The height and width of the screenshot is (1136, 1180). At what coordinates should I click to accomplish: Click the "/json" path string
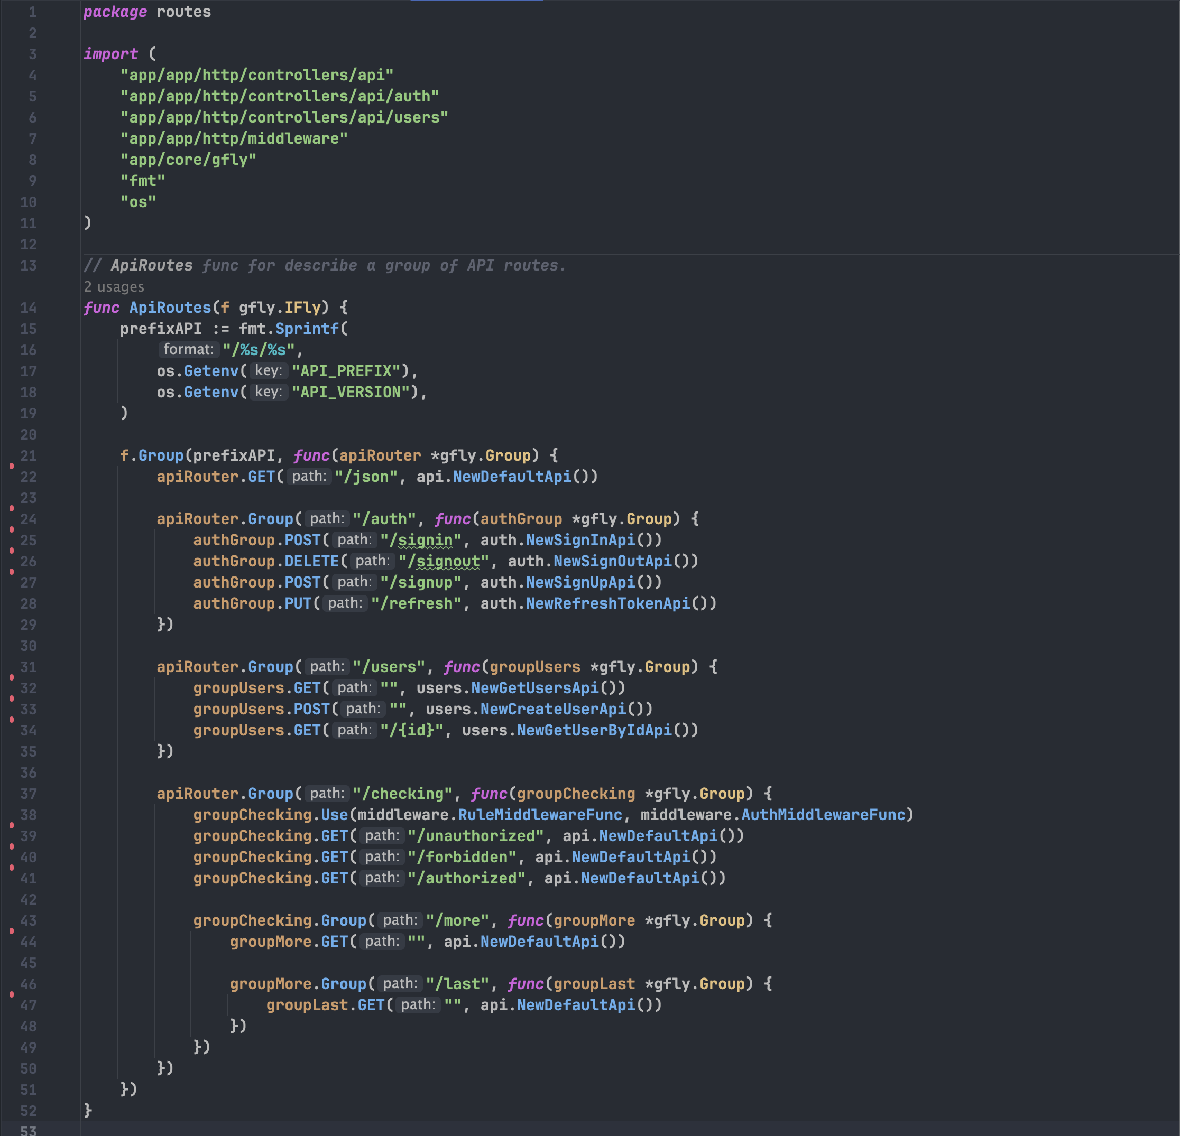(x=366, y=477)
